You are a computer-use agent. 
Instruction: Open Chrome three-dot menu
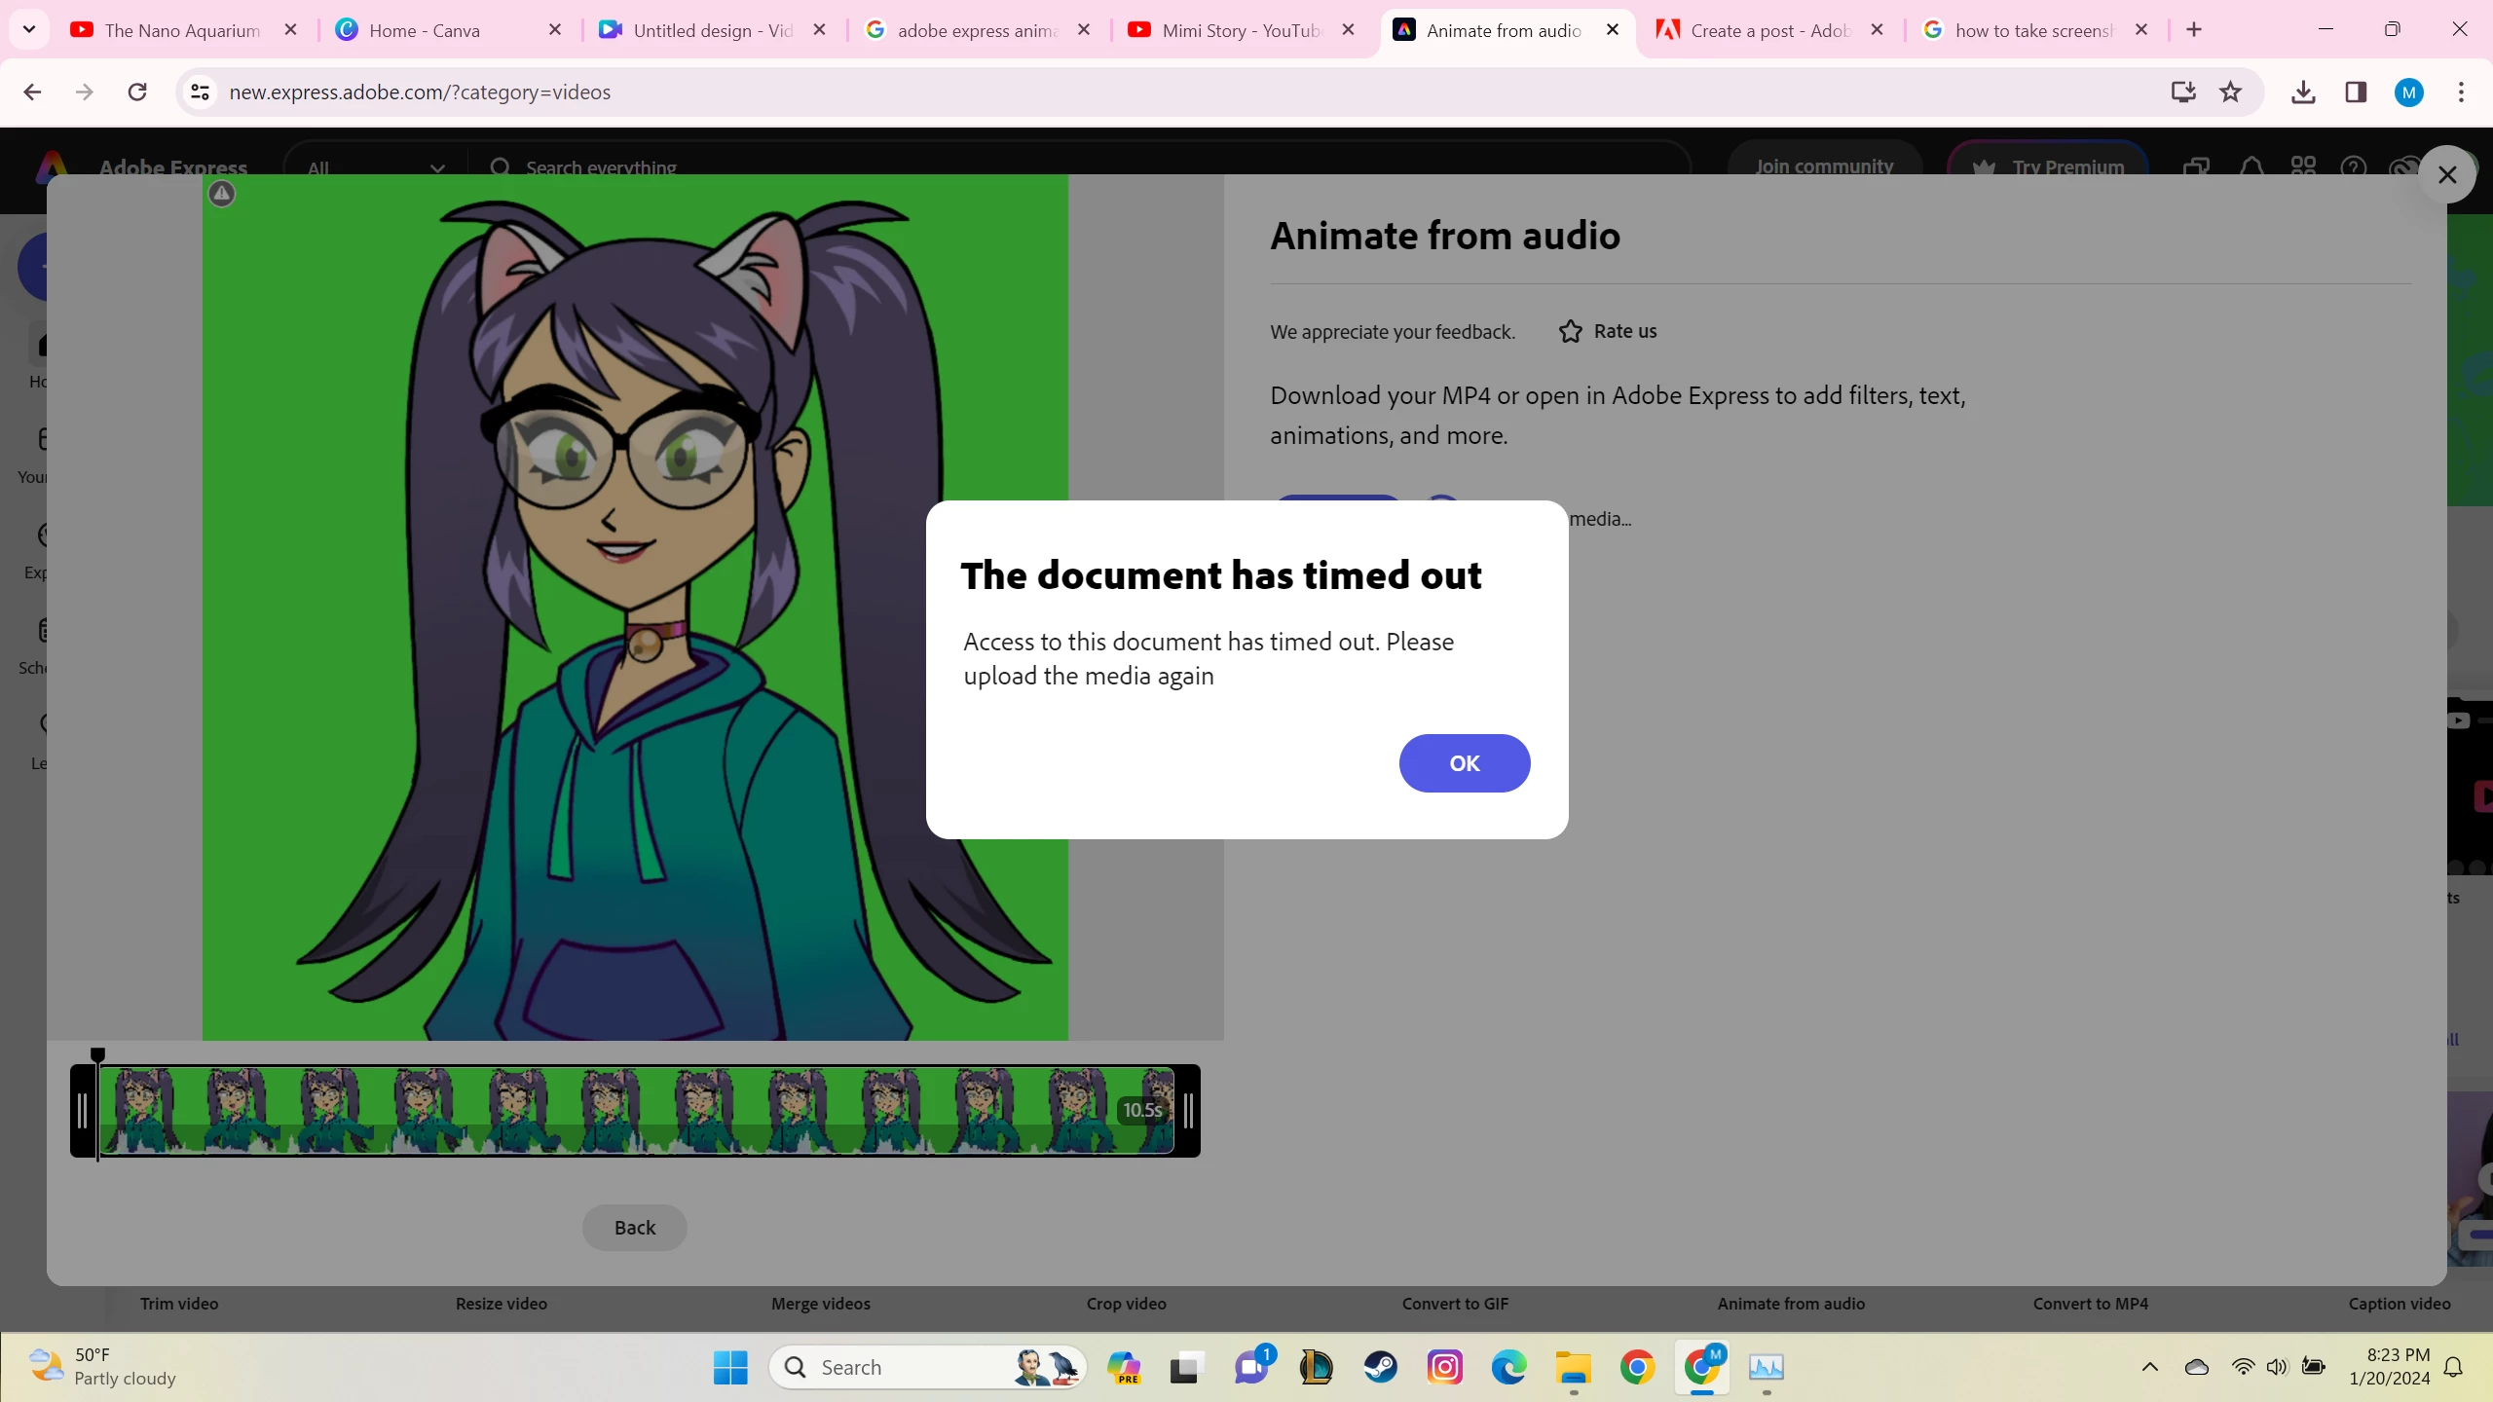pos(2461,92)
